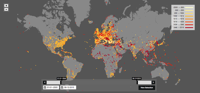This screenshot has width=200, height=93.
Task: Select the 1914 → 1919 legend swatch
Action: pyautogui.click(x=189, y=19)
